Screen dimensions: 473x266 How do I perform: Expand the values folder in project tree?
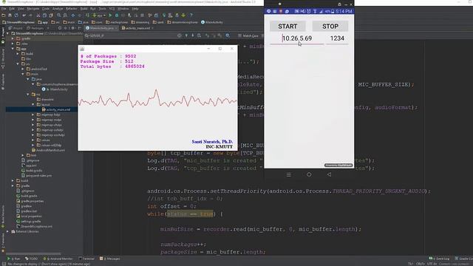[33, 140]
